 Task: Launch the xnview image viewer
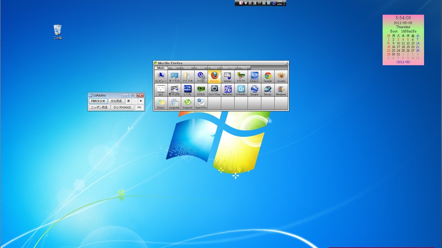click(x=281, y=77)
